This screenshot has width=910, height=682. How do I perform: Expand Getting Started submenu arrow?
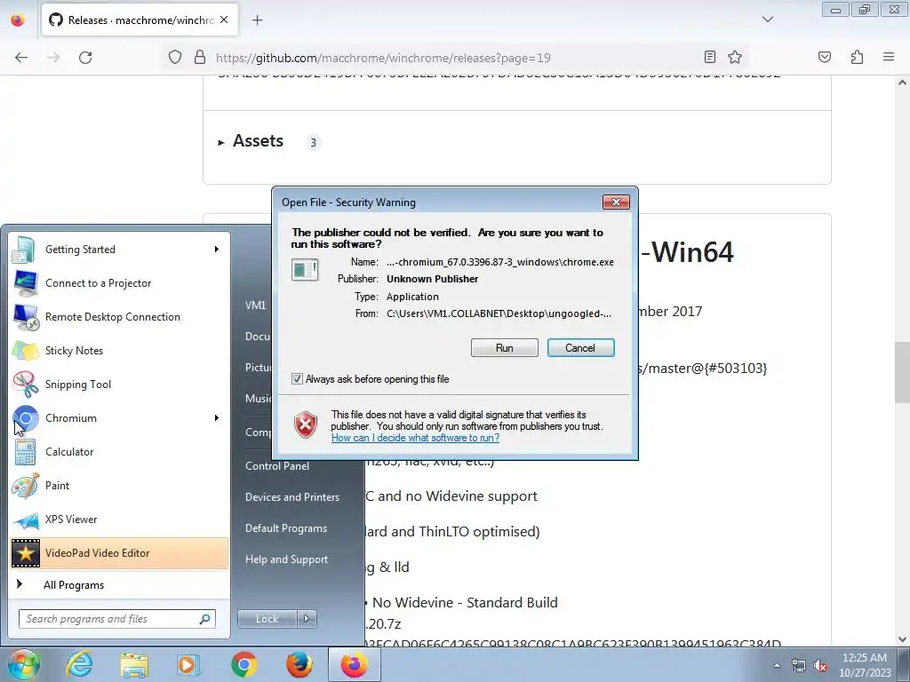[217, 250]
